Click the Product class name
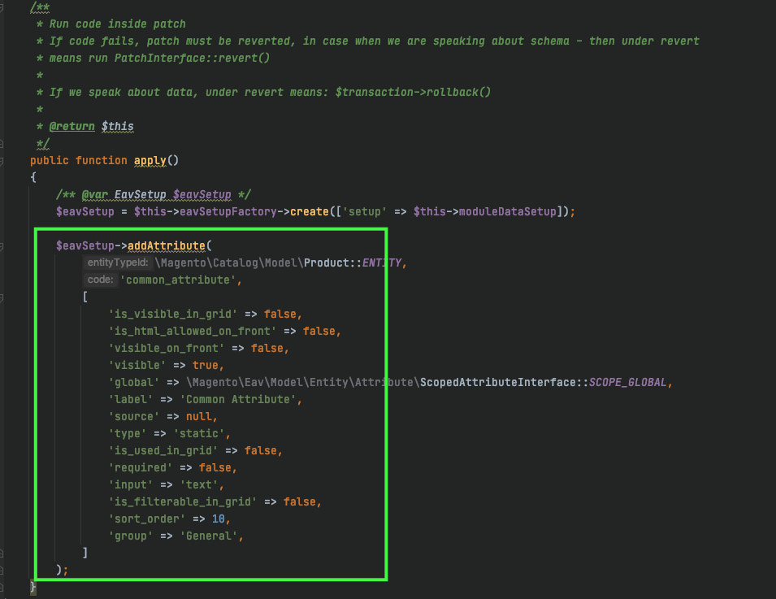 point(327,263)
